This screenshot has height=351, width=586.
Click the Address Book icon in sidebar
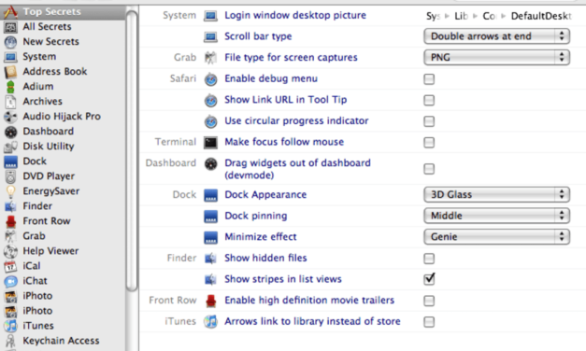click(x=10, y=71)
